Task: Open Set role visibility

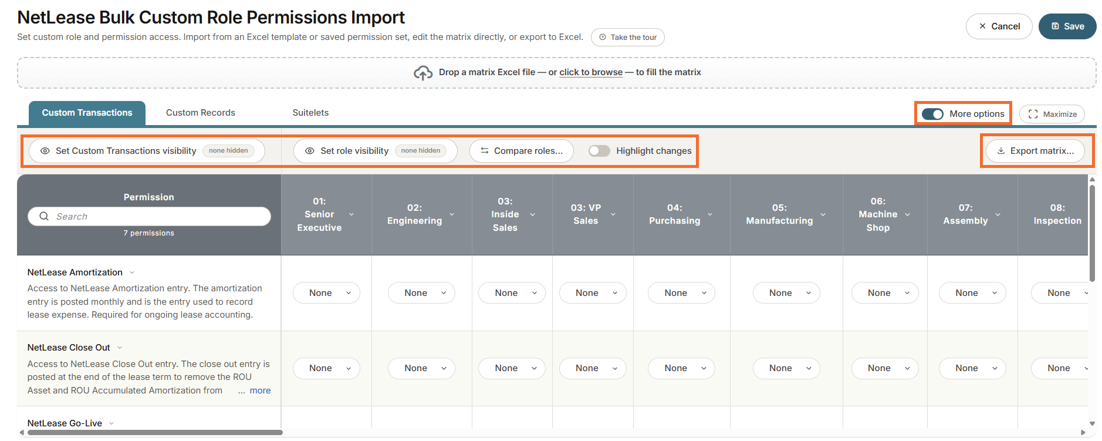Action: [375, 151]
